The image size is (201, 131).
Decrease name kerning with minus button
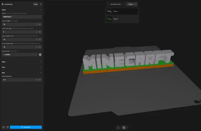37,32
